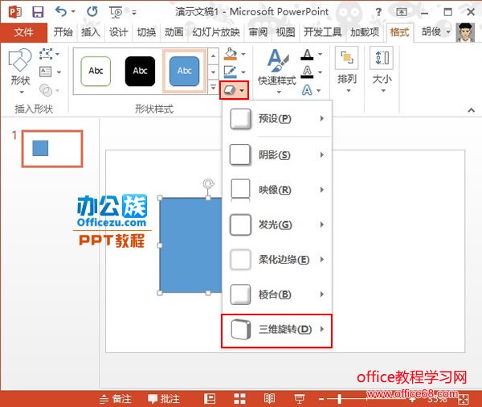The width and height of the screenshot is (482, 407).
Task: Click the zoom out minus button
Action: 321,399
